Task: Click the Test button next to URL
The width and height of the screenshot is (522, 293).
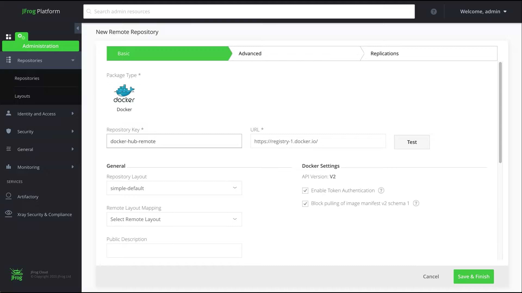Action: pyautogui.click(x=412, y=142)
